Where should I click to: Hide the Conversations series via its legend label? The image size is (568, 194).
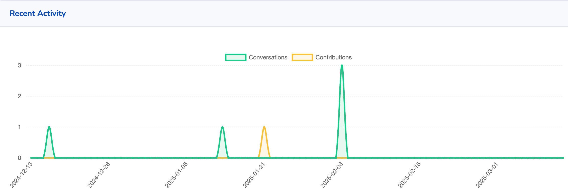(268, 57)
